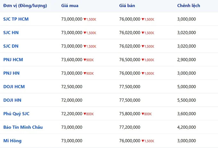Click the Chênh lệch column header

(189, 5)
